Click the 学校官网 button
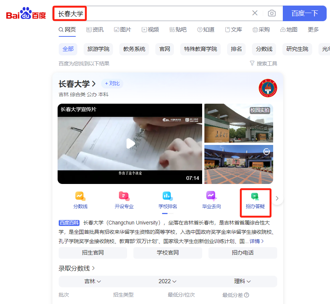 tap(168, 253)
